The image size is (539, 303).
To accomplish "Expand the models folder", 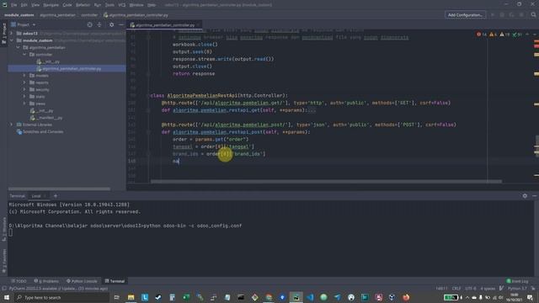I will [x=24, y=75].
